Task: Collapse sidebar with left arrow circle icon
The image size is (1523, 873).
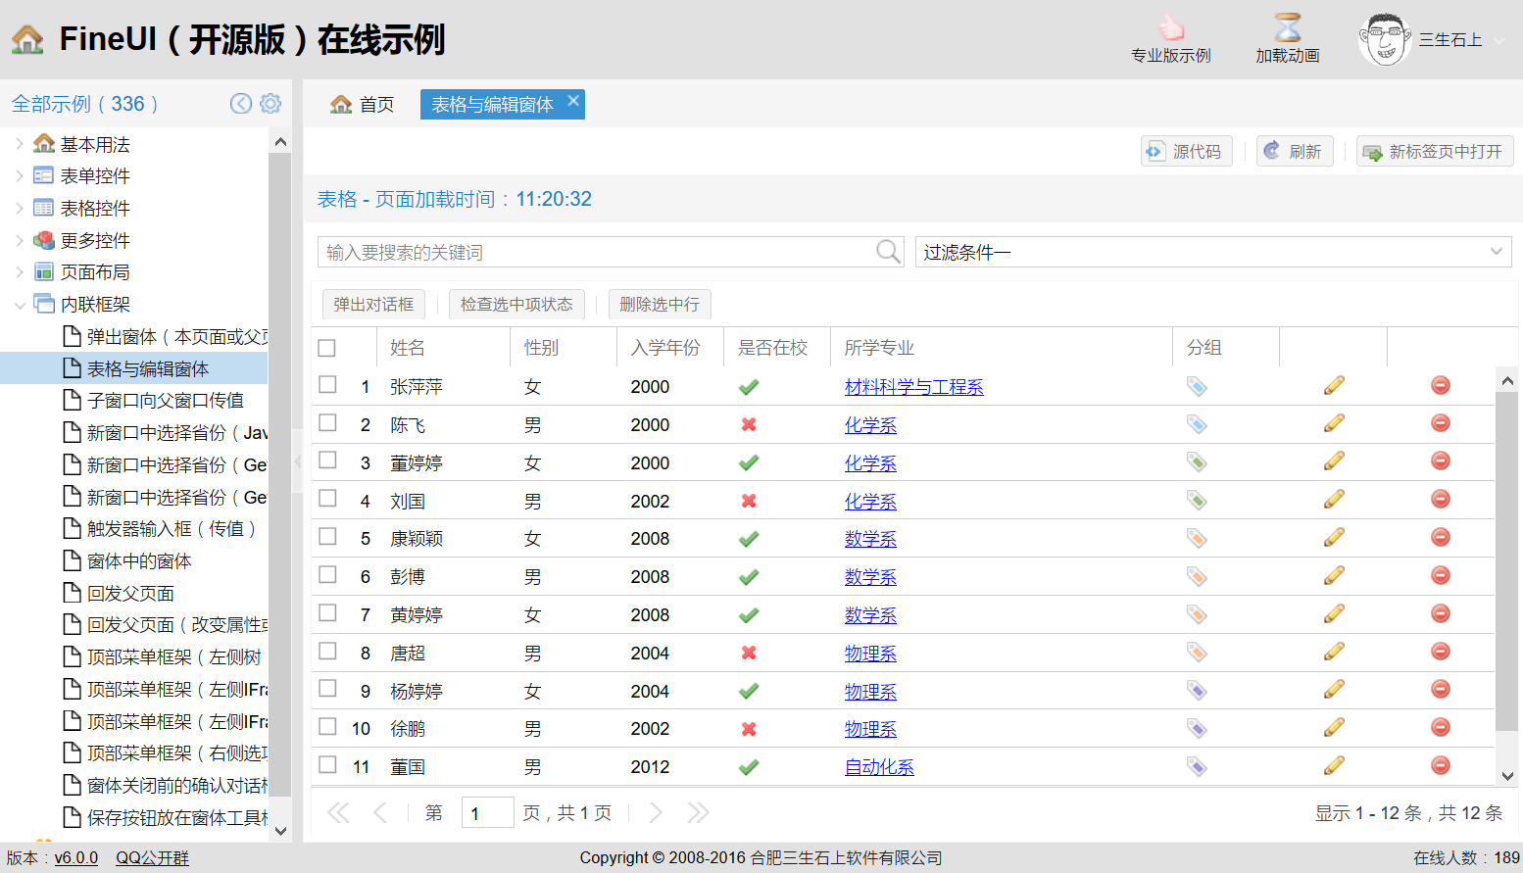Action: pos(241,104)
